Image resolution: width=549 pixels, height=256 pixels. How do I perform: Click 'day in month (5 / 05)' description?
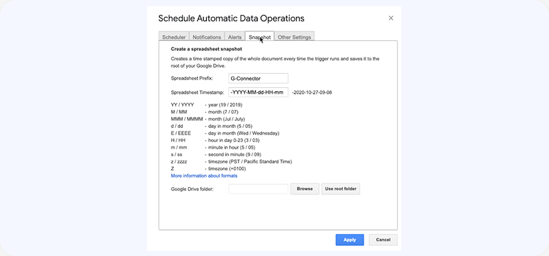[230, 126]
